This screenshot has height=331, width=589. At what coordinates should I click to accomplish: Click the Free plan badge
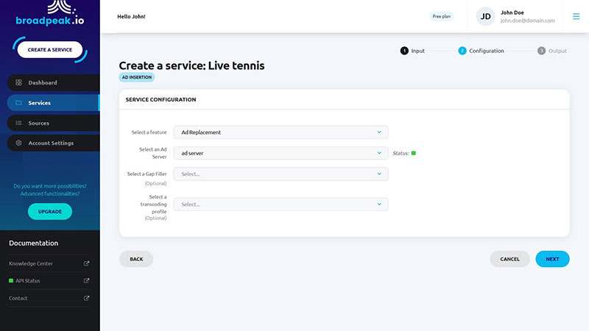click(x=442, y=16)
